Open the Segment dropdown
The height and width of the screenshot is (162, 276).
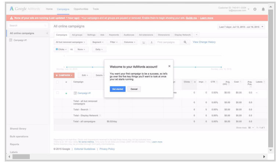pyautogui.click(x=98, y=42)
